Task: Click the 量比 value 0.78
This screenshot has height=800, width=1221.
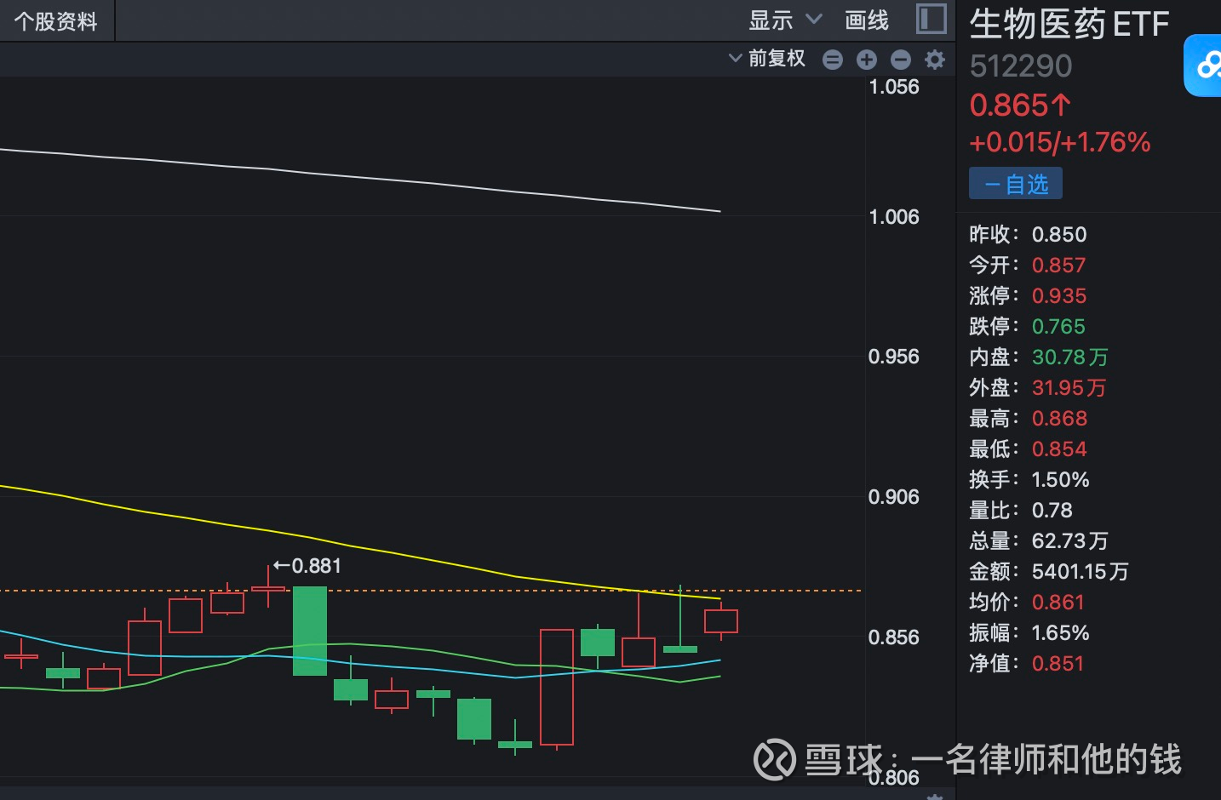Action: [x=1052, y=510]
